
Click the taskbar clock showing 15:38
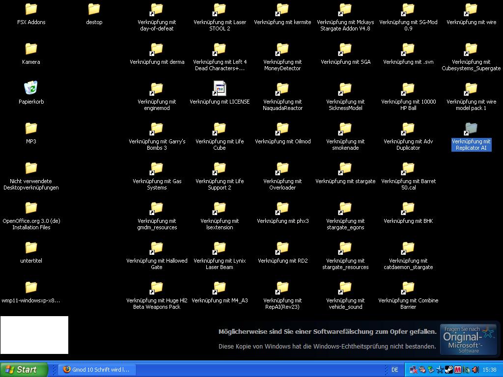[x=489, y=370]
